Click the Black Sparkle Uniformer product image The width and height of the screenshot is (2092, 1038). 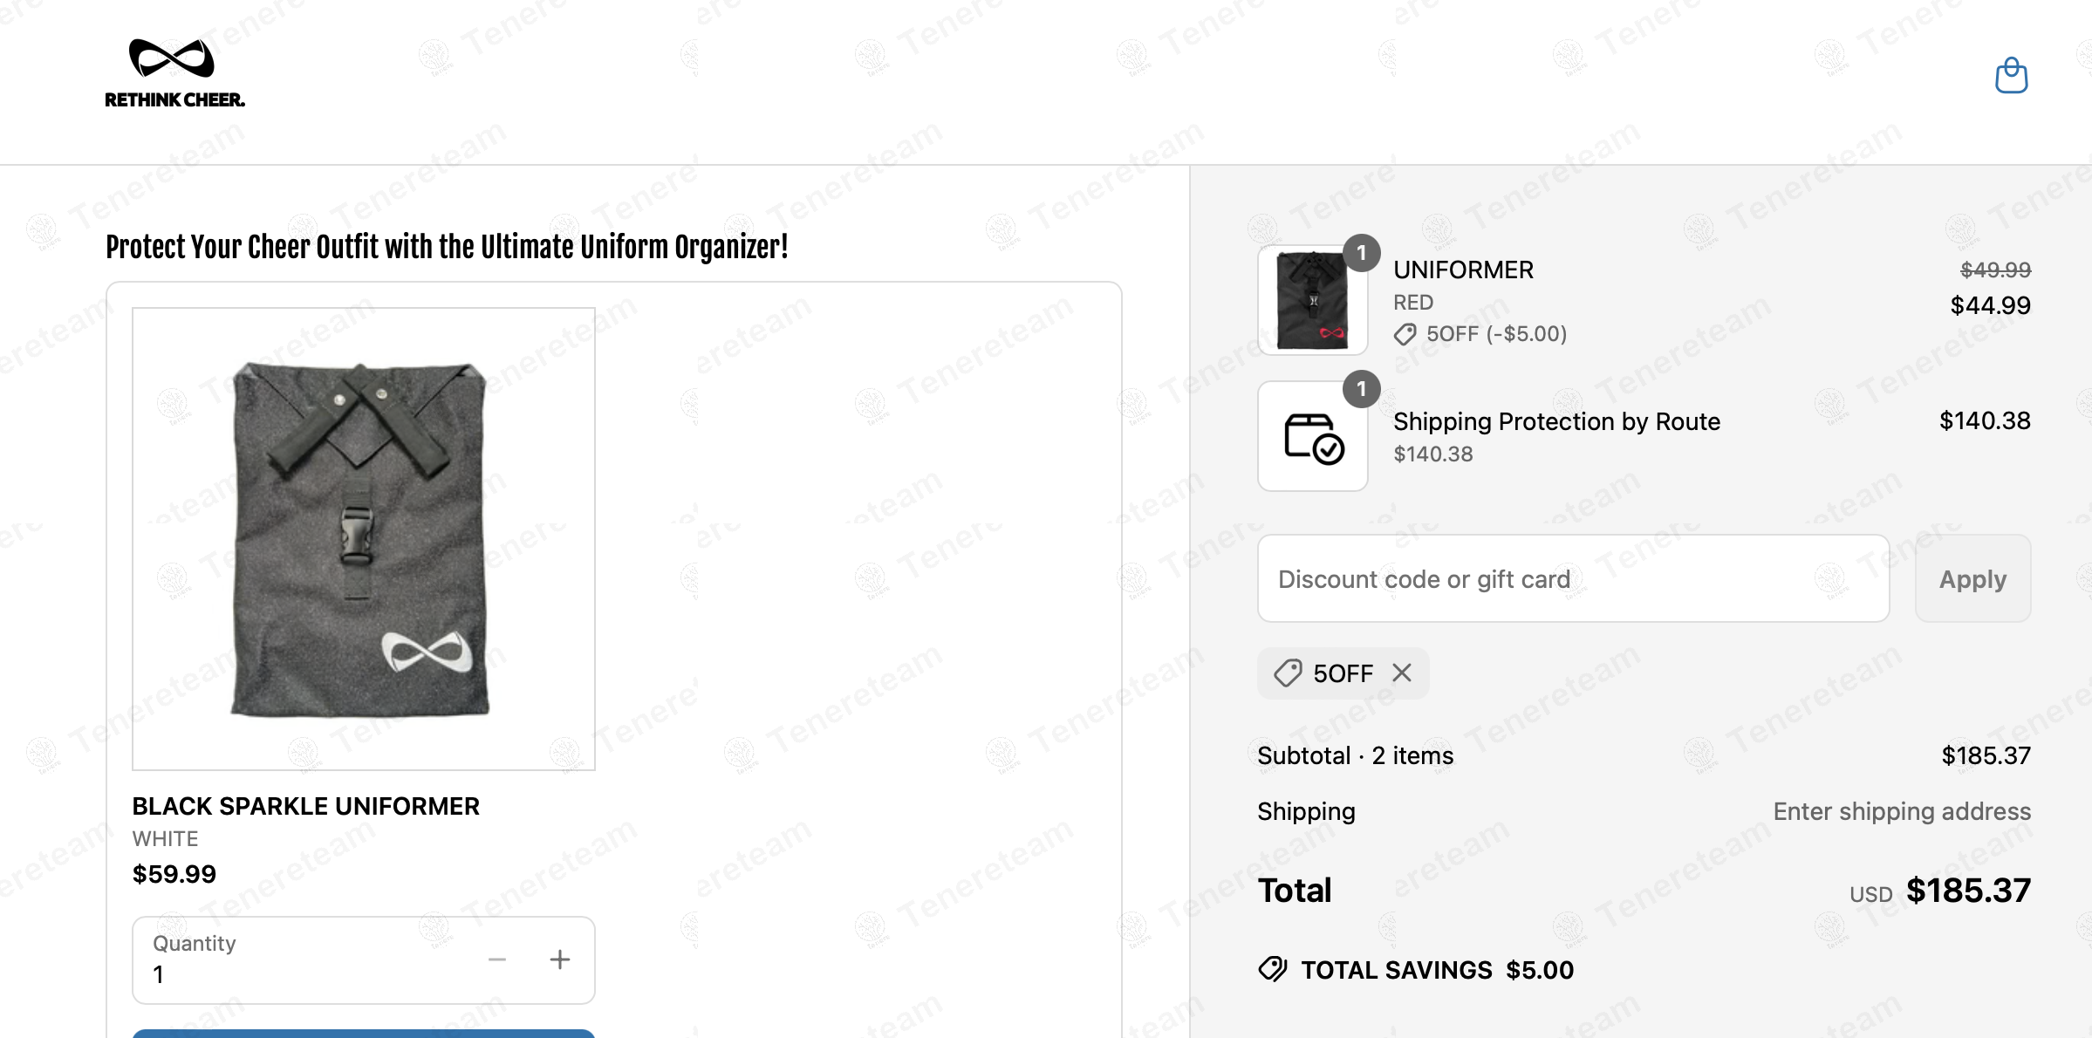pyautogui.click(x=363, y=538)
